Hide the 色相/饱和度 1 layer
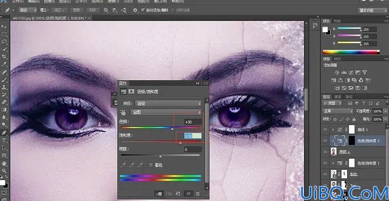 tap(325, 163)
